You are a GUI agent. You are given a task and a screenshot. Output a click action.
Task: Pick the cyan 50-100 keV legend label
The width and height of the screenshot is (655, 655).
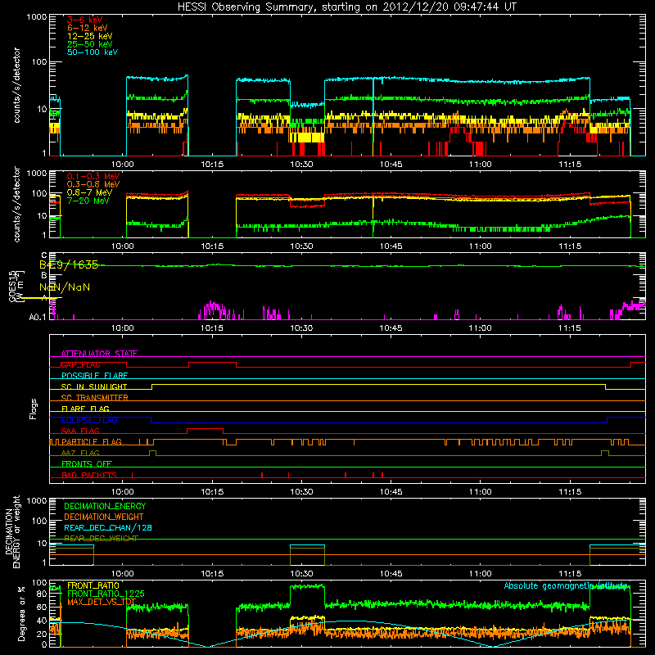click(93, 52)
